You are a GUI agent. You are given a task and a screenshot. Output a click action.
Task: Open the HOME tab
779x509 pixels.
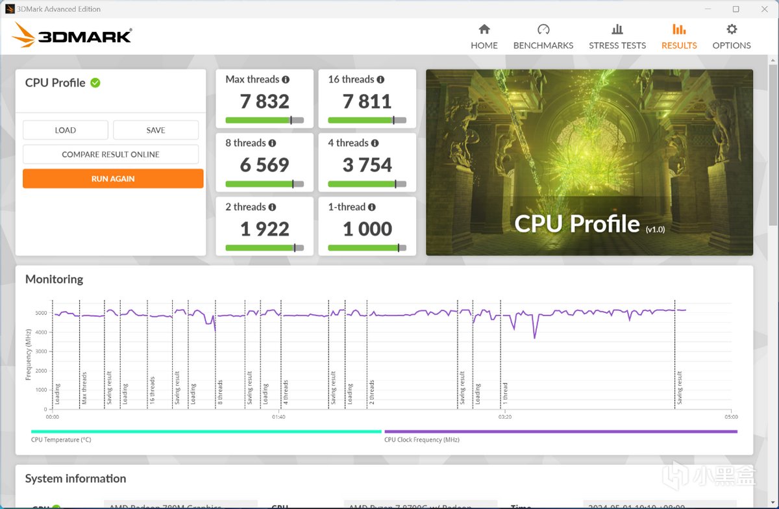click(484, 36)
